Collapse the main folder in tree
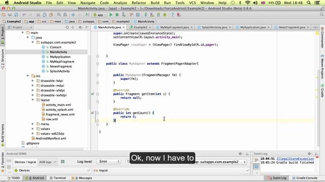The width and height of the screenshot is (325, 182). 22,32
